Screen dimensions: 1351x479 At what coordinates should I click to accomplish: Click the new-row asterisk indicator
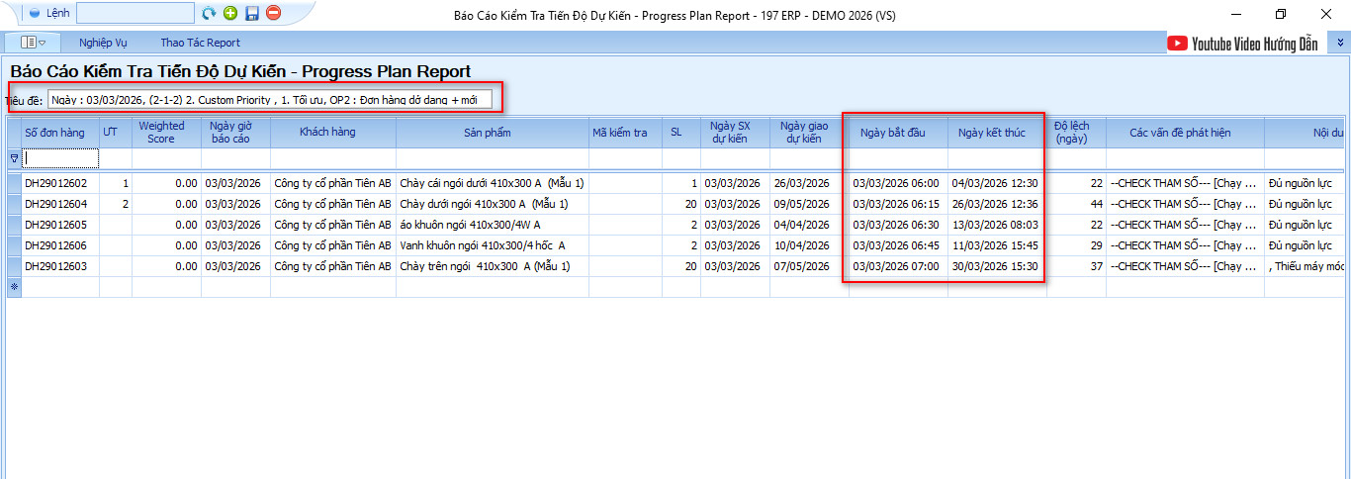tap(14, 287)
